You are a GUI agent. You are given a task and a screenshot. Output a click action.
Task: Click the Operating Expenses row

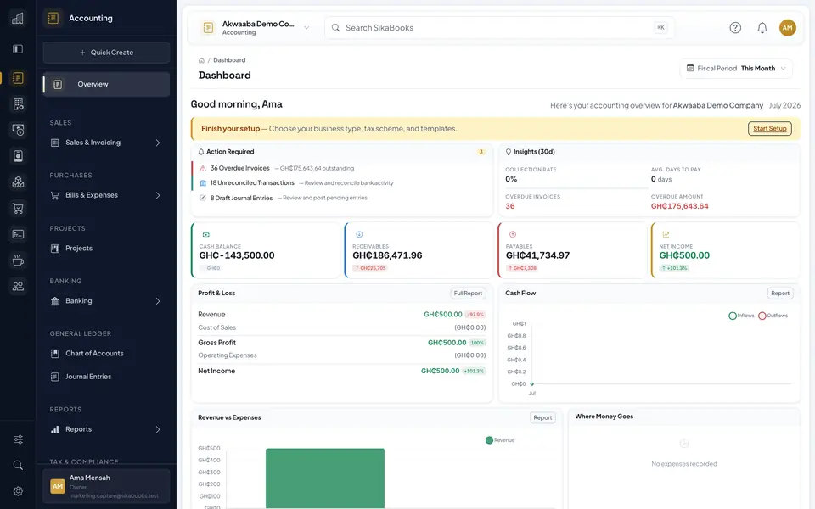[341, 355]
